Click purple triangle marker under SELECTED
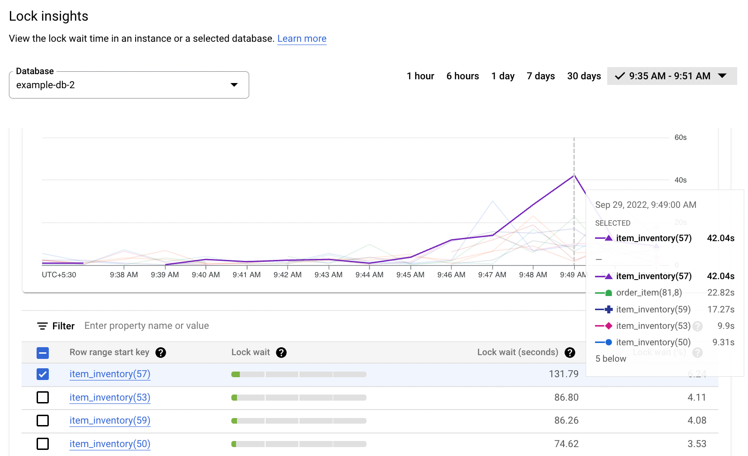The image size is (748, 456). coord(608,238)
